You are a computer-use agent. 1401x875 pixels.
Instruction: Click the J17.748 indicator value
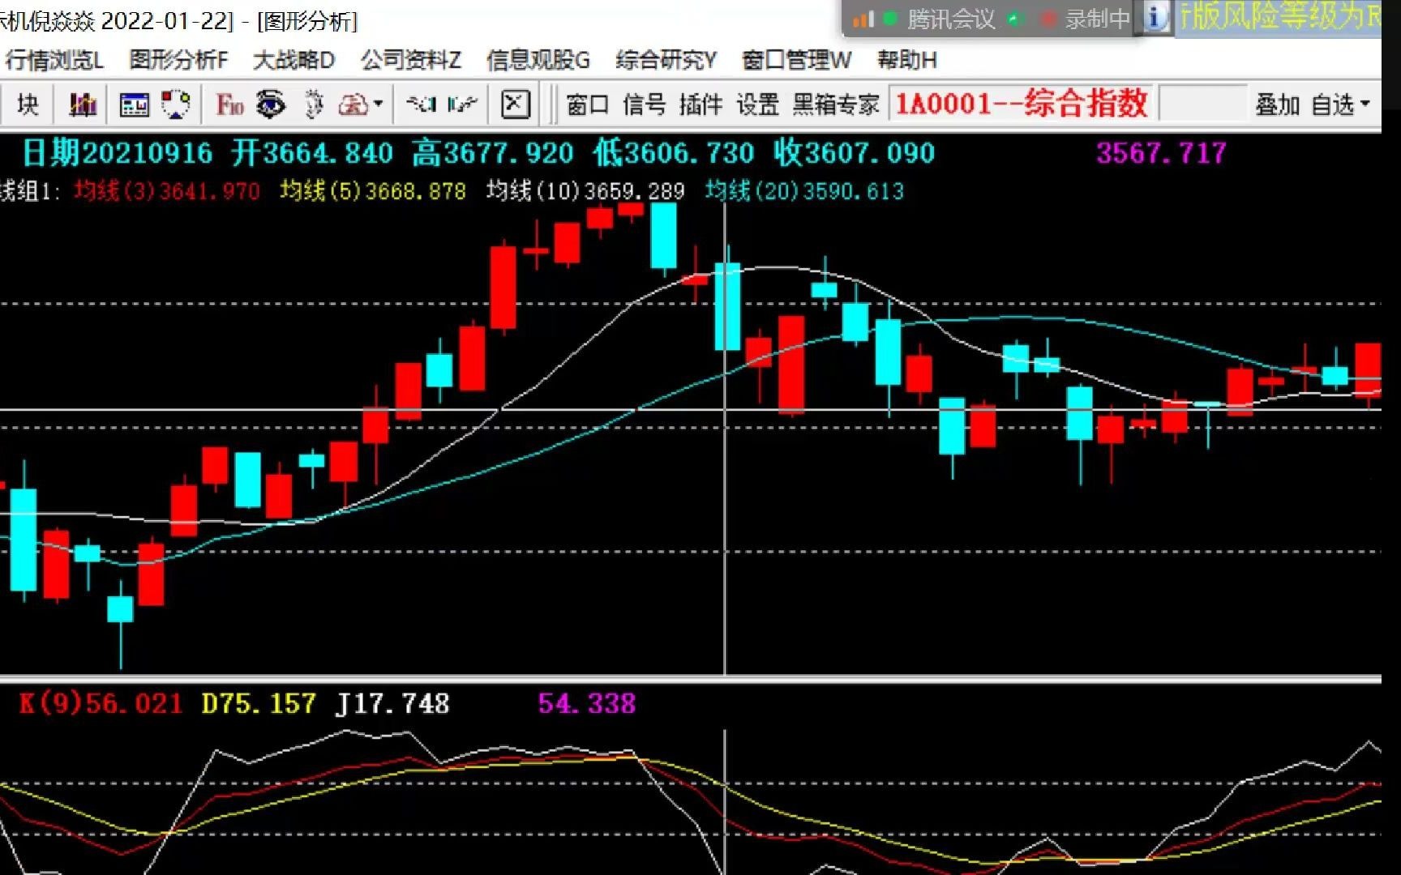click(x=392, y=703)
